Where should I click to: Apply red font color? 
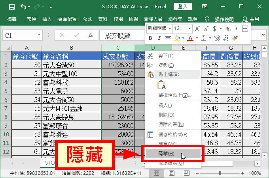point(190,38)
